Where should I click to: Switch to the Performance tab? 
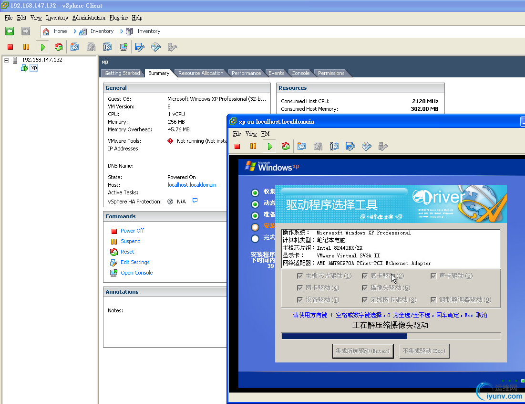coord(246,73)
